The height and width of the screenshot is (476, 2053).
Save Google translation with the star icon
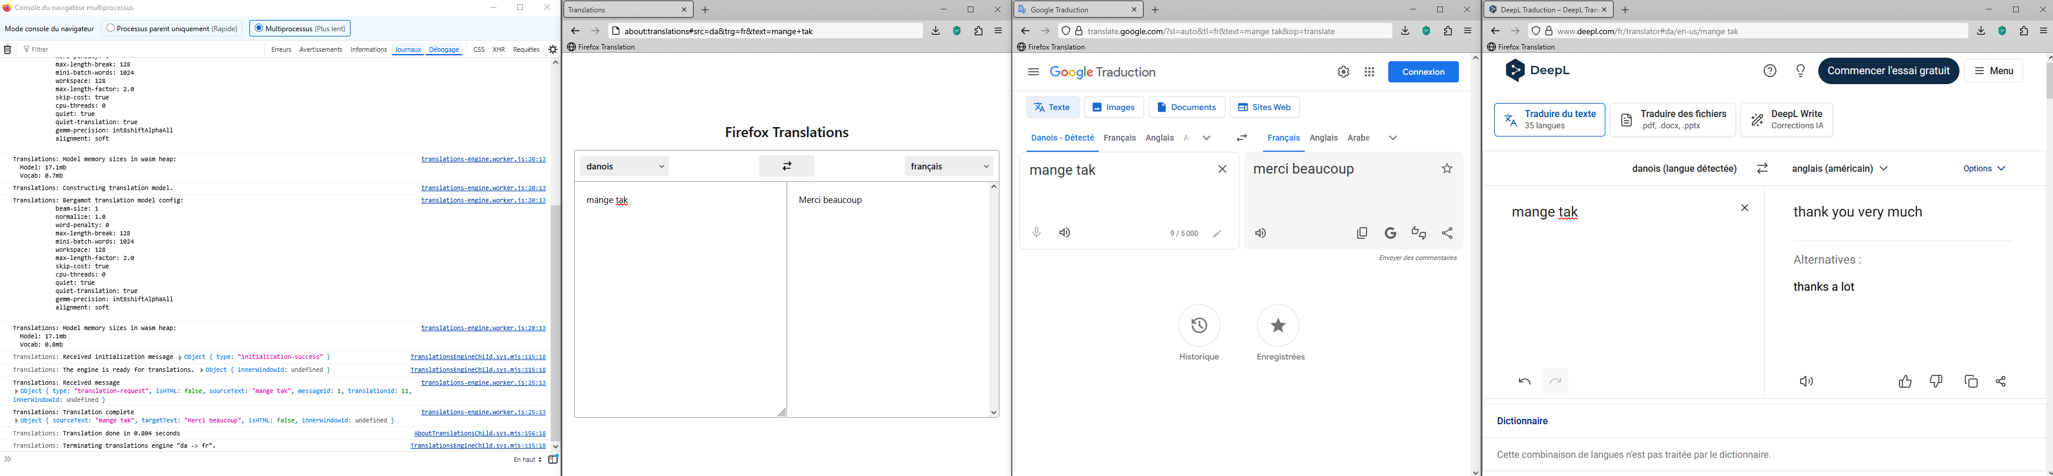tap(1447, 169)
